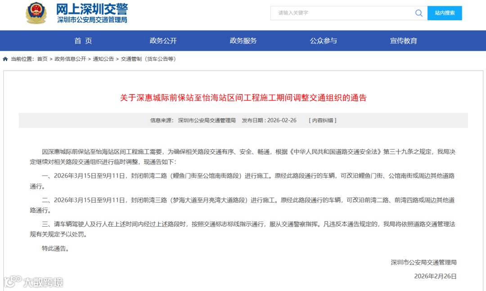The width and height of the screenshot is (486, 291).
Task: Click the 站内搜索 button
Action: [445, 13]
